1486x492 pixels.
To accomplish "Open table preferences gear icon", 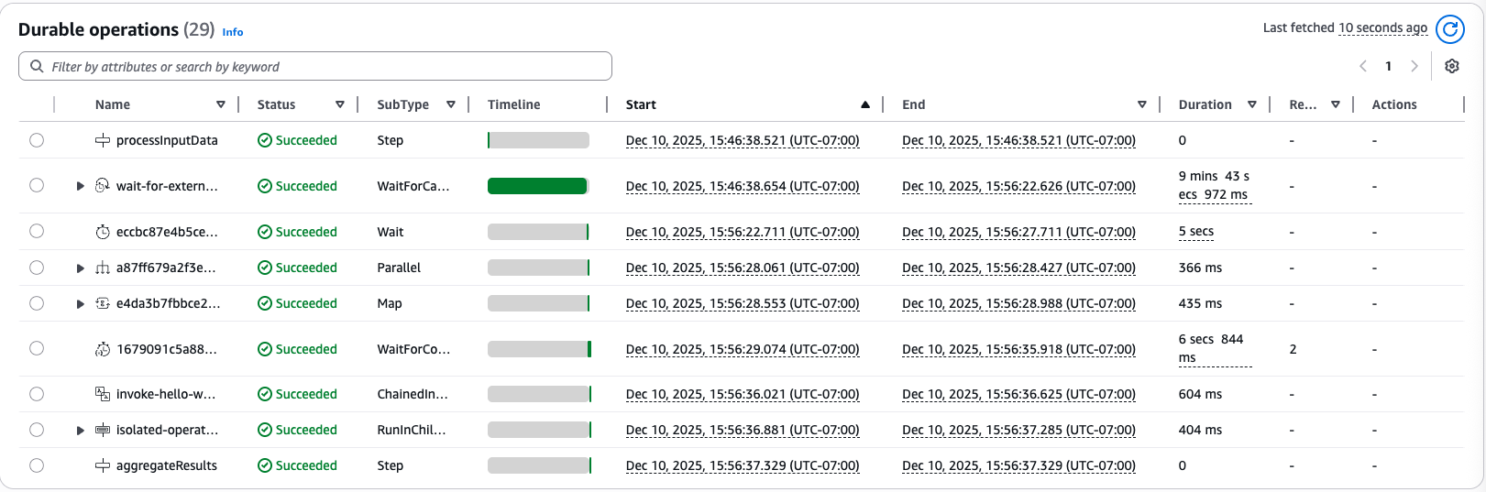I will point(1451,66).
